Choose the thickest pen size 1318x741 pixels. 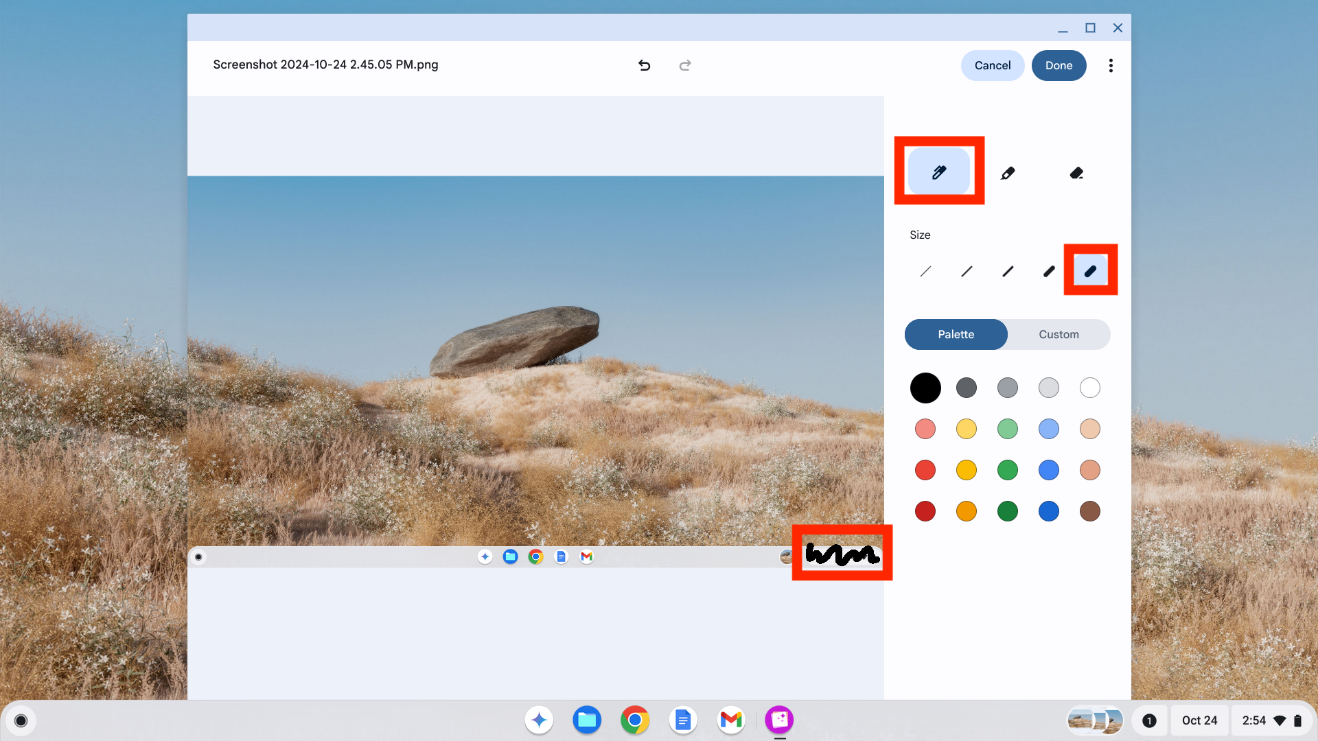click(1090, 271)
